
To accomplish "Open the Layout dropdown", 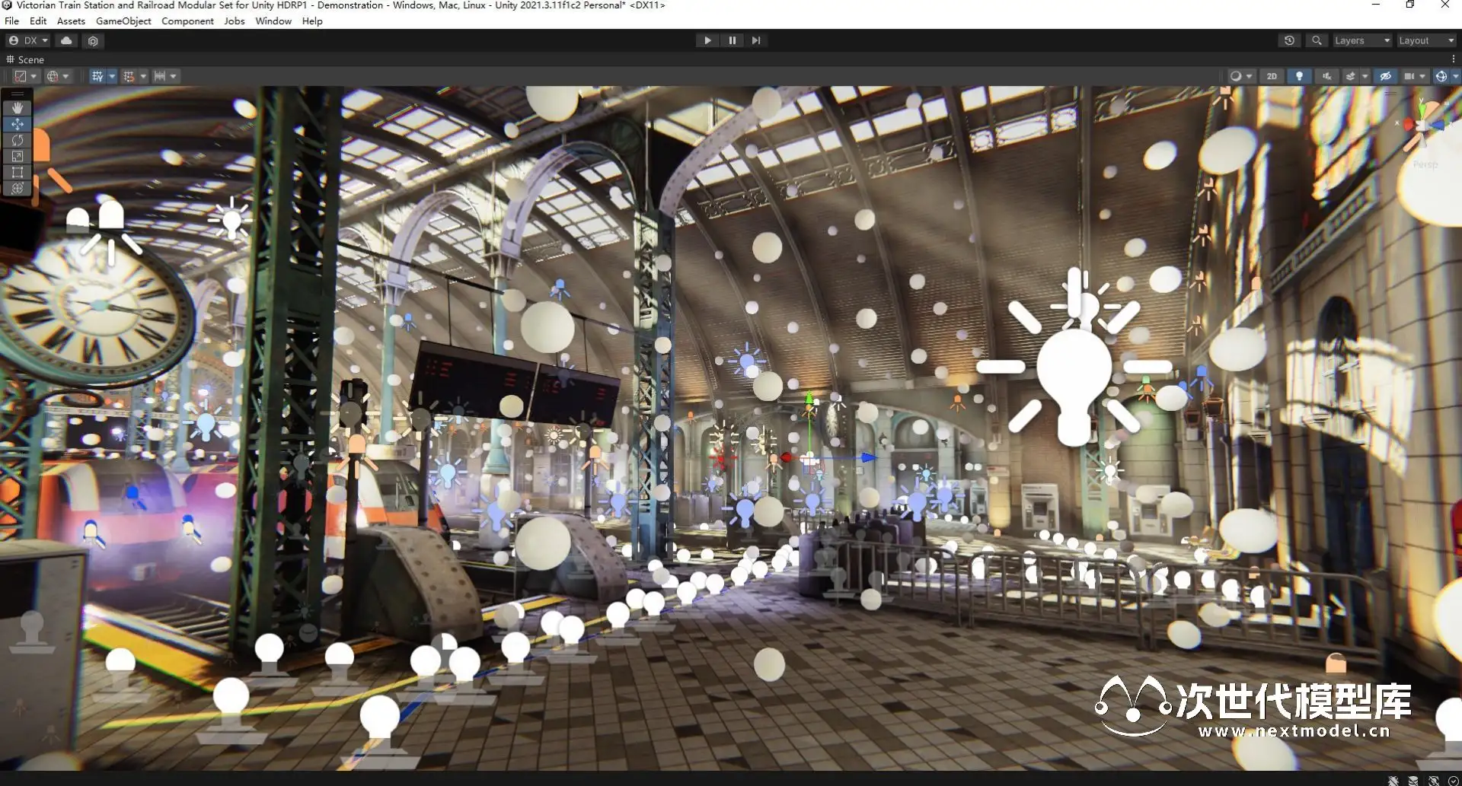I will [1425, 40].
